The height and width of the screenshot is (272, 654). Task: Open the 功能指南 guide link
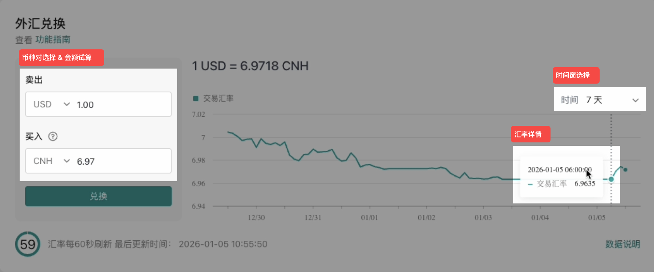(53, 40)
